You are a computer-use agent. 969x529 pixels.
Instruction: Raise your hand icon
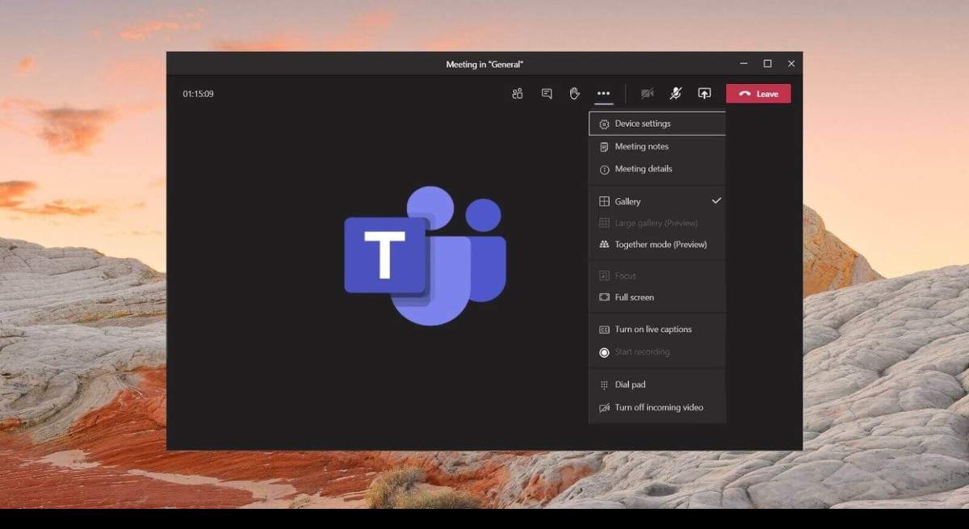tap(574, 94)
